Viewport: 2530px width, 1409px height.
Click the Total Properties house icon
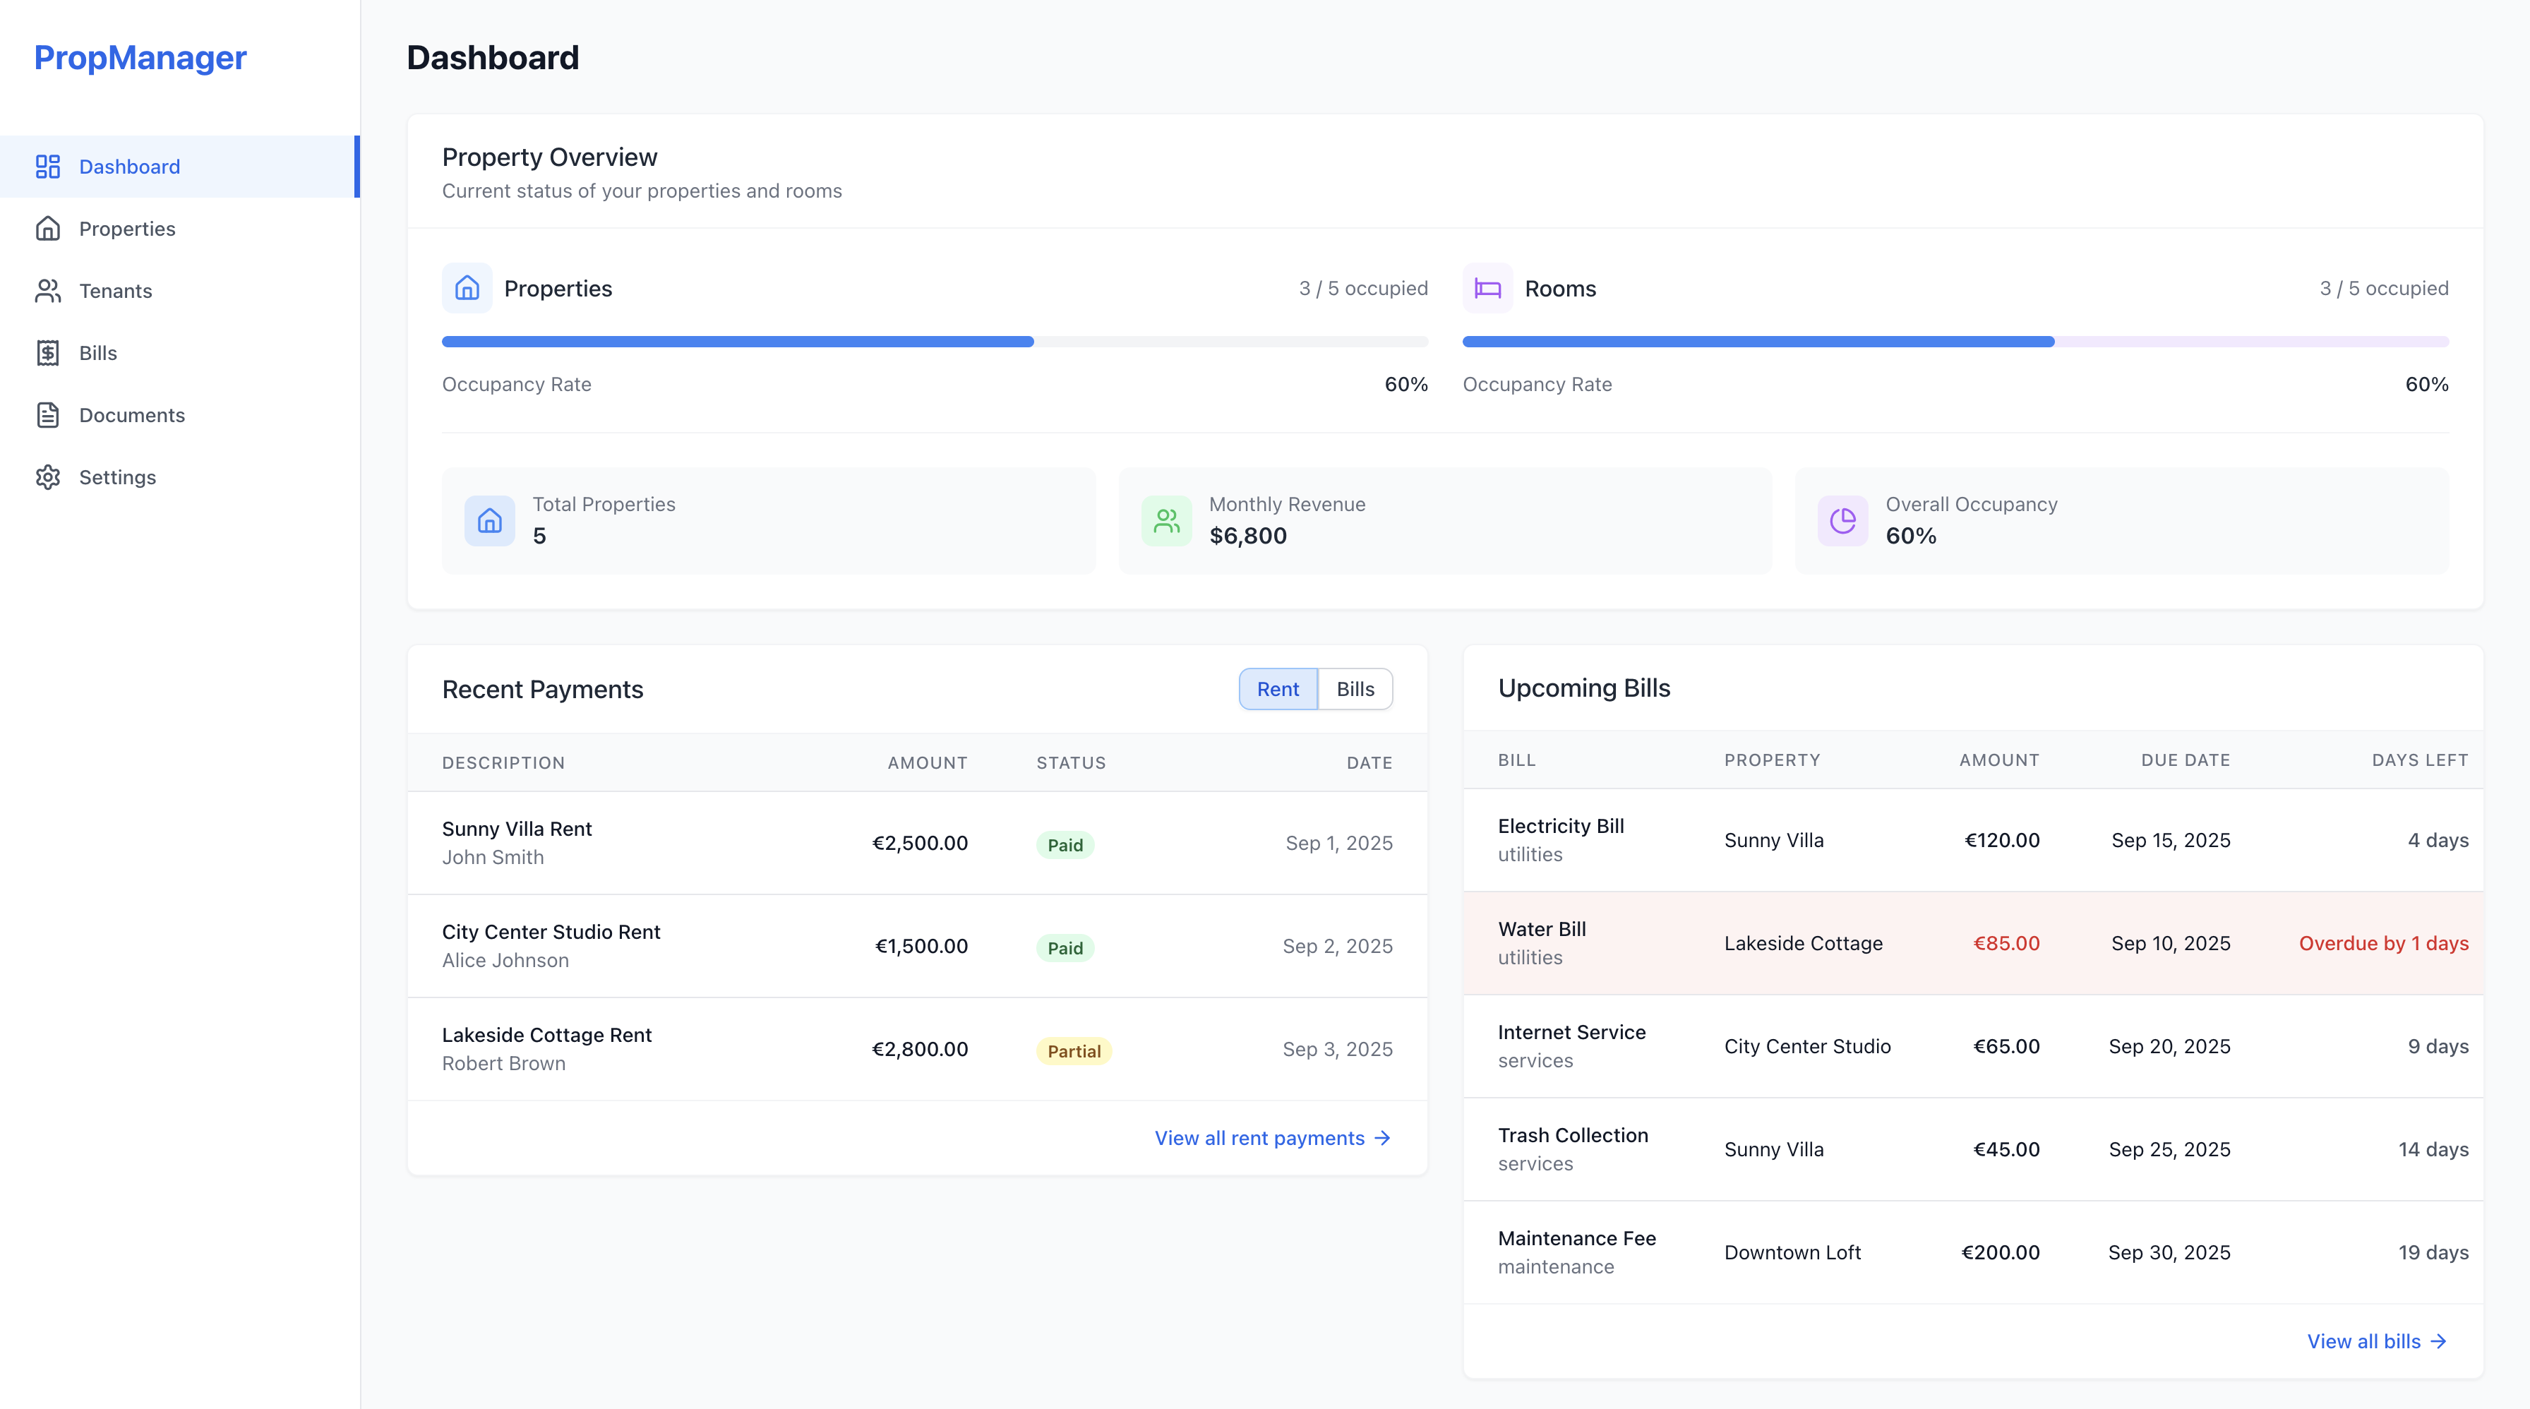click(489, 520)
